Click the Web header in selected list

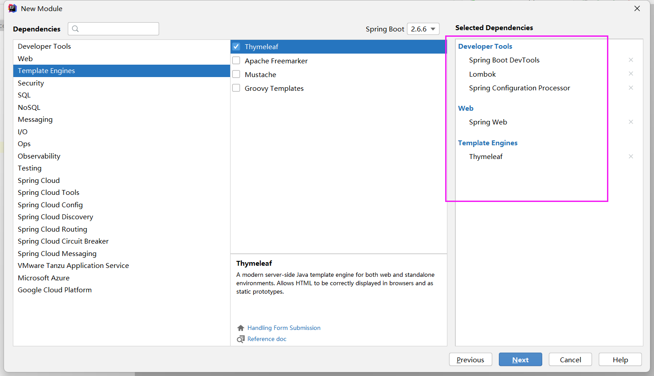[x=466, y=108]
